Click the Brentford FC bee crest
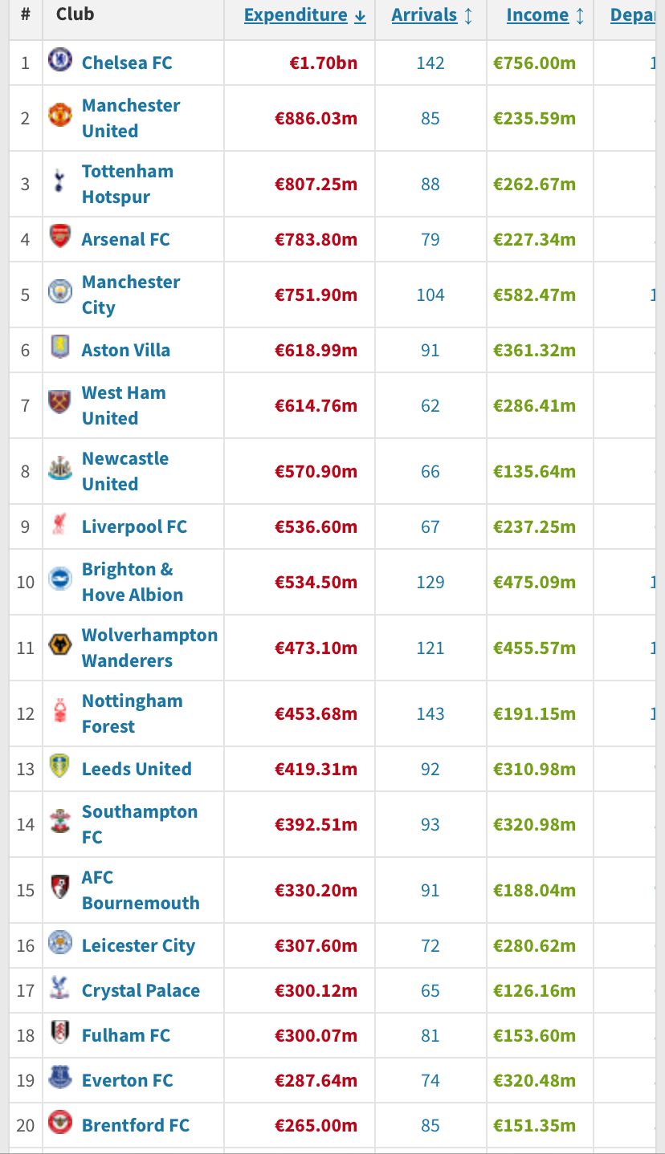This screenshot has width=665, height=1154. pos(60,1122)
